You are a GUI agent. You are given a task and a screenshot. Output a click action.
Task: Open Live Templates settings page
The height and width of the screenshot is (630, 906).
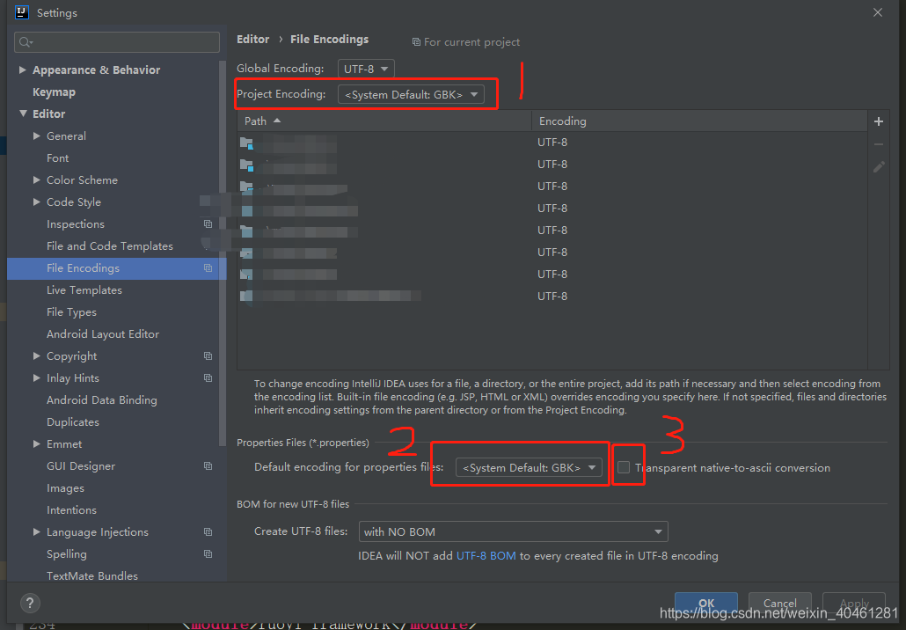[84, 290]
